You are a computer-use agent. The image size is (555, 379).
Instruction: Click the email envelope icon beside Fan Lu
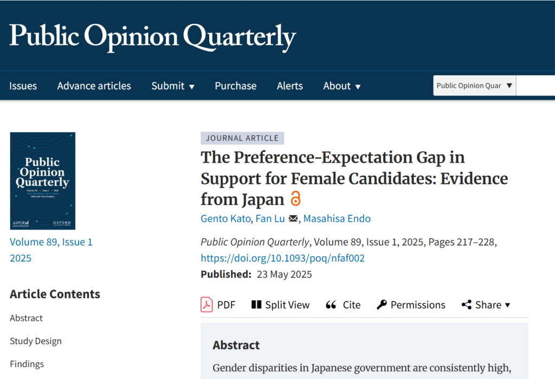(293, 219)
